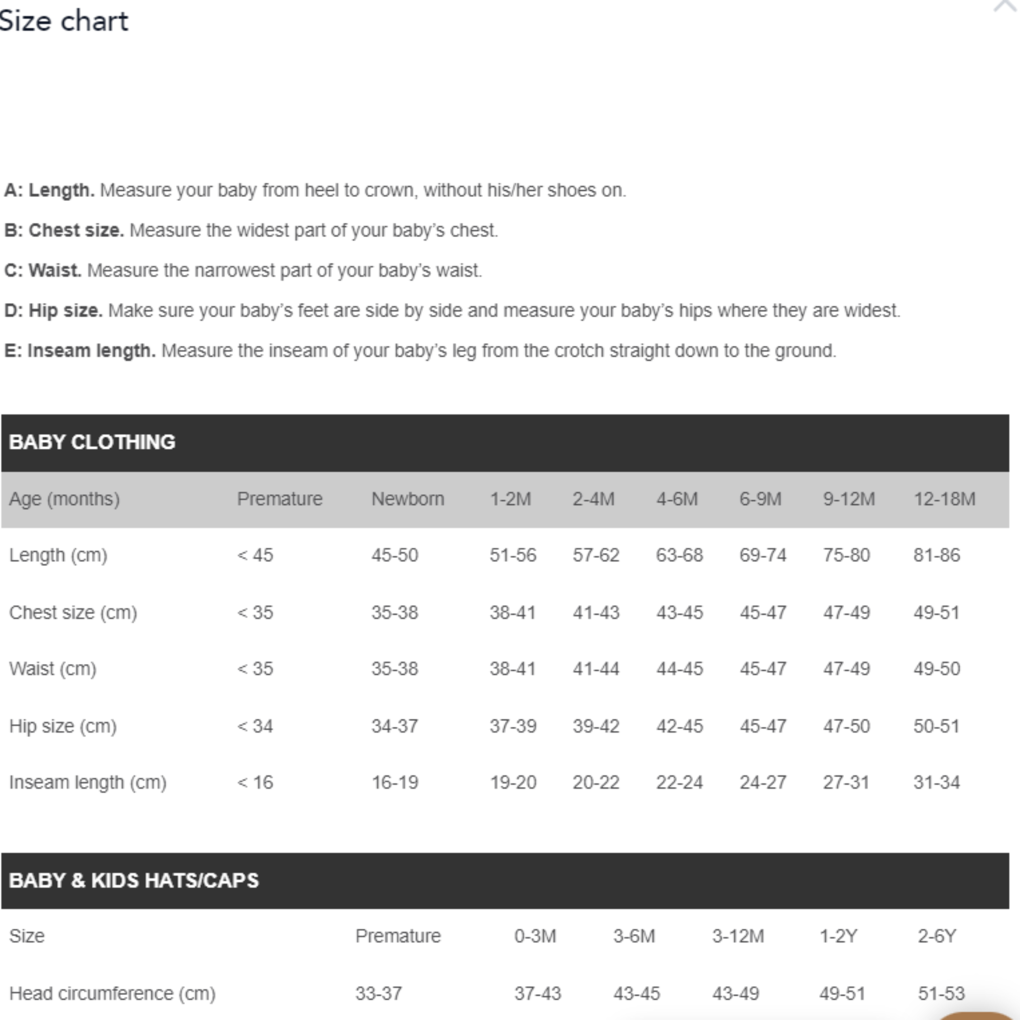Image resolution: width=1020 pixels, height=1020 pixels.
Task: Click the Hip size (cm) row label
Action: (x=63, y=726)
